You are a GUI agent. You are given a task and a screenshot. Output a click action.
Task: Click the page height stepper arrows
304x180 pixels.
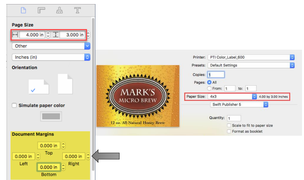[x=88, y=35]
